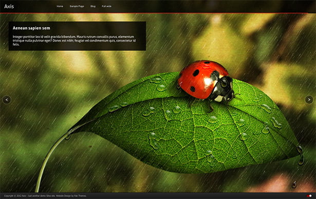The image size is (316, 199).
Task: Toggle the red switch in footer corner
Action: (x=309, y=196)
